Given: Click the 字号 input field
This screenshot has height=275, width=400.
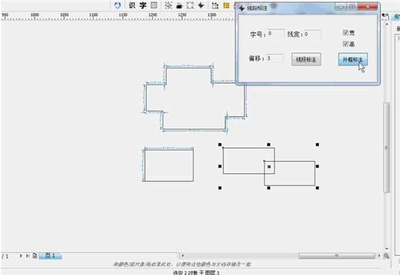Looking at the screenshot, I should coord(276,34).
